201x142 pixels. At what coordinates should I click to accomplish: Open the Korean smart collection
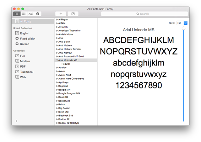[x=33, y=44]
